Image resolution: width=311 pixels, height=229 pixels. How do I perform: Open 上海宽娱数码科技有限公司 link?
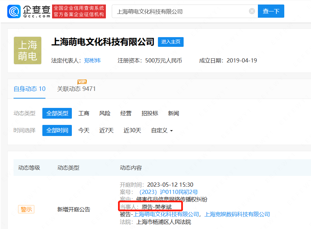click(237, 214)
